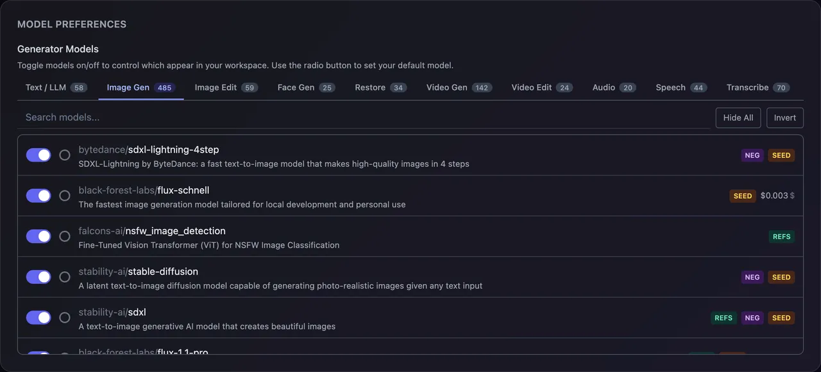Click NEG badge on sdxl-lightning-4step row
821x372 pixels.
pos(752,155)
